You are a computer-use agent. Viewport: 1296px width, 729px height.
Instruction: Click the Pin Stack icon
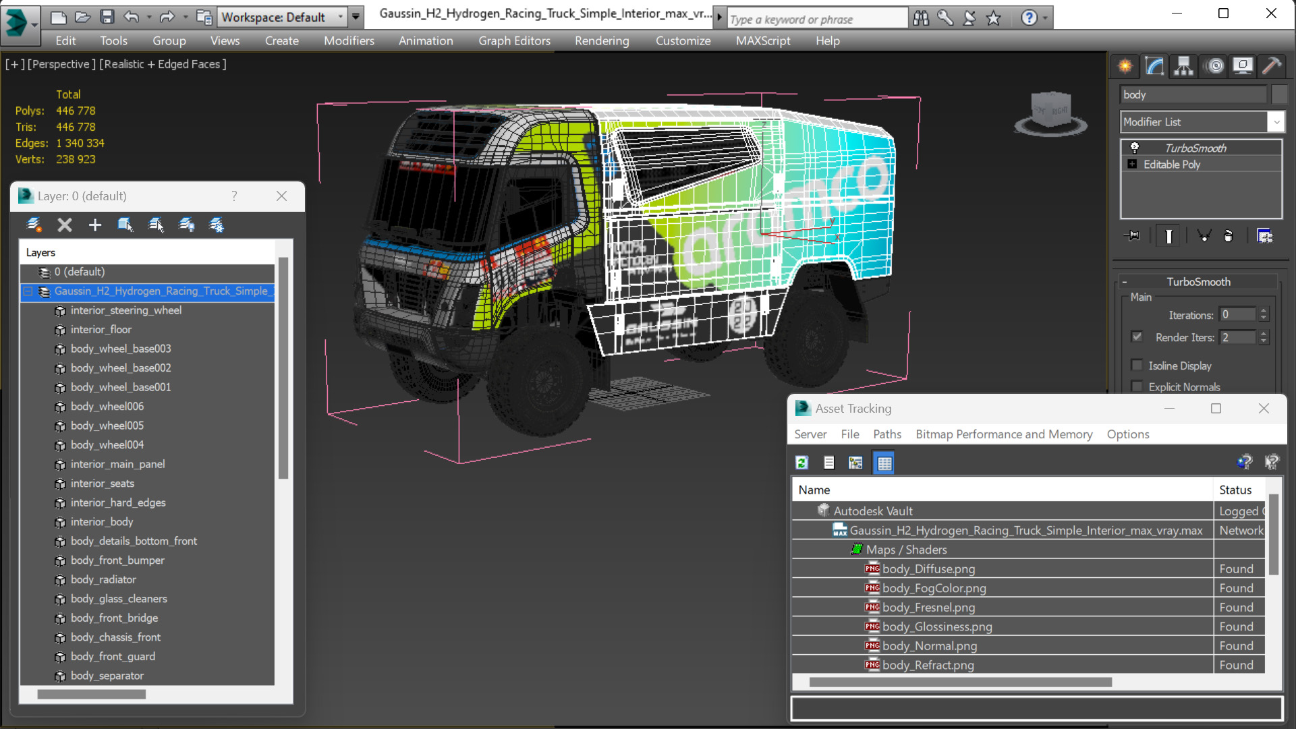1133,236
